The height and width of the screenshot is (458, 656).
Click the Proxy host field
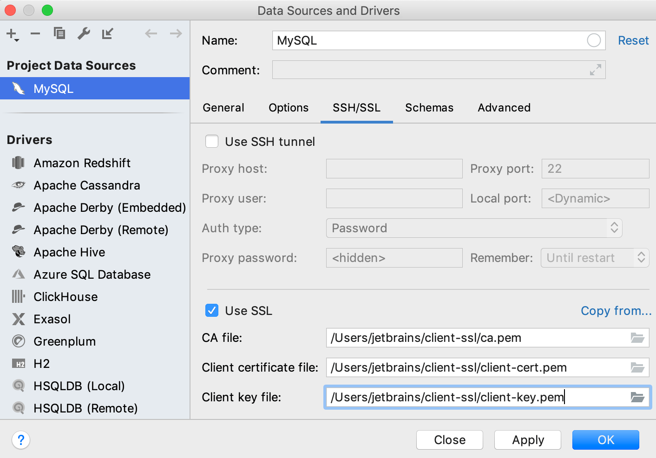(x=394, y=169)
